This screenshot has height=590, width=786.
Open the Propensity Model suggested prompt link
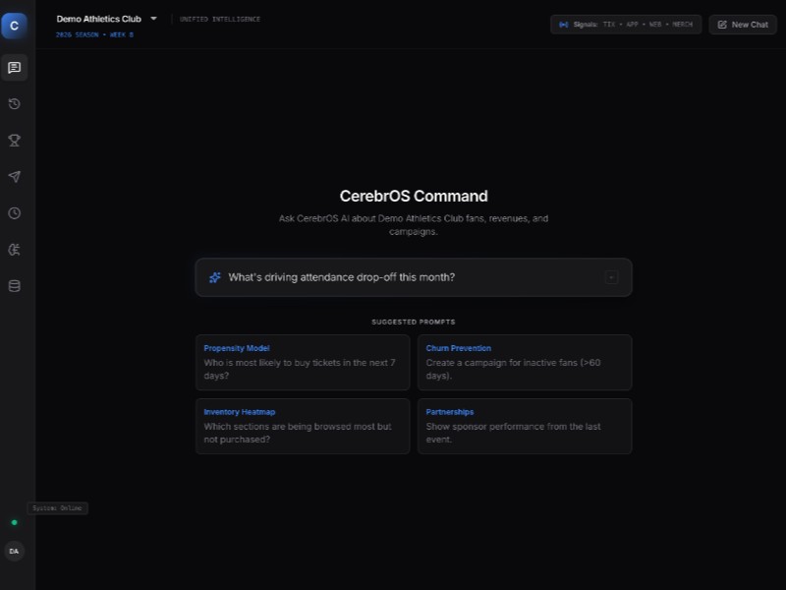coord(236,348)
